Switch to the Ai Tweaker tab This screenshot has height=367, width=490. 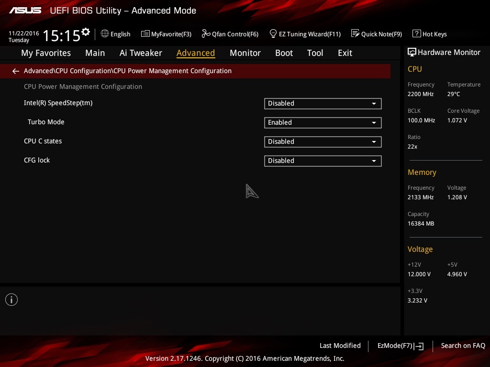coord(141,53)
